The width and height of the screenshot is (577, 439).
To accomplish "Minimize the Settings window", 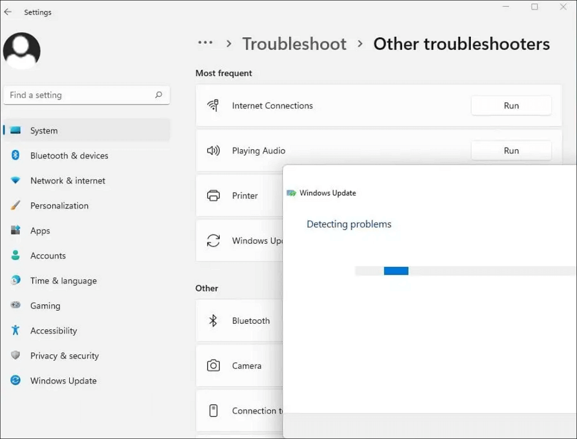I will 506,7.
